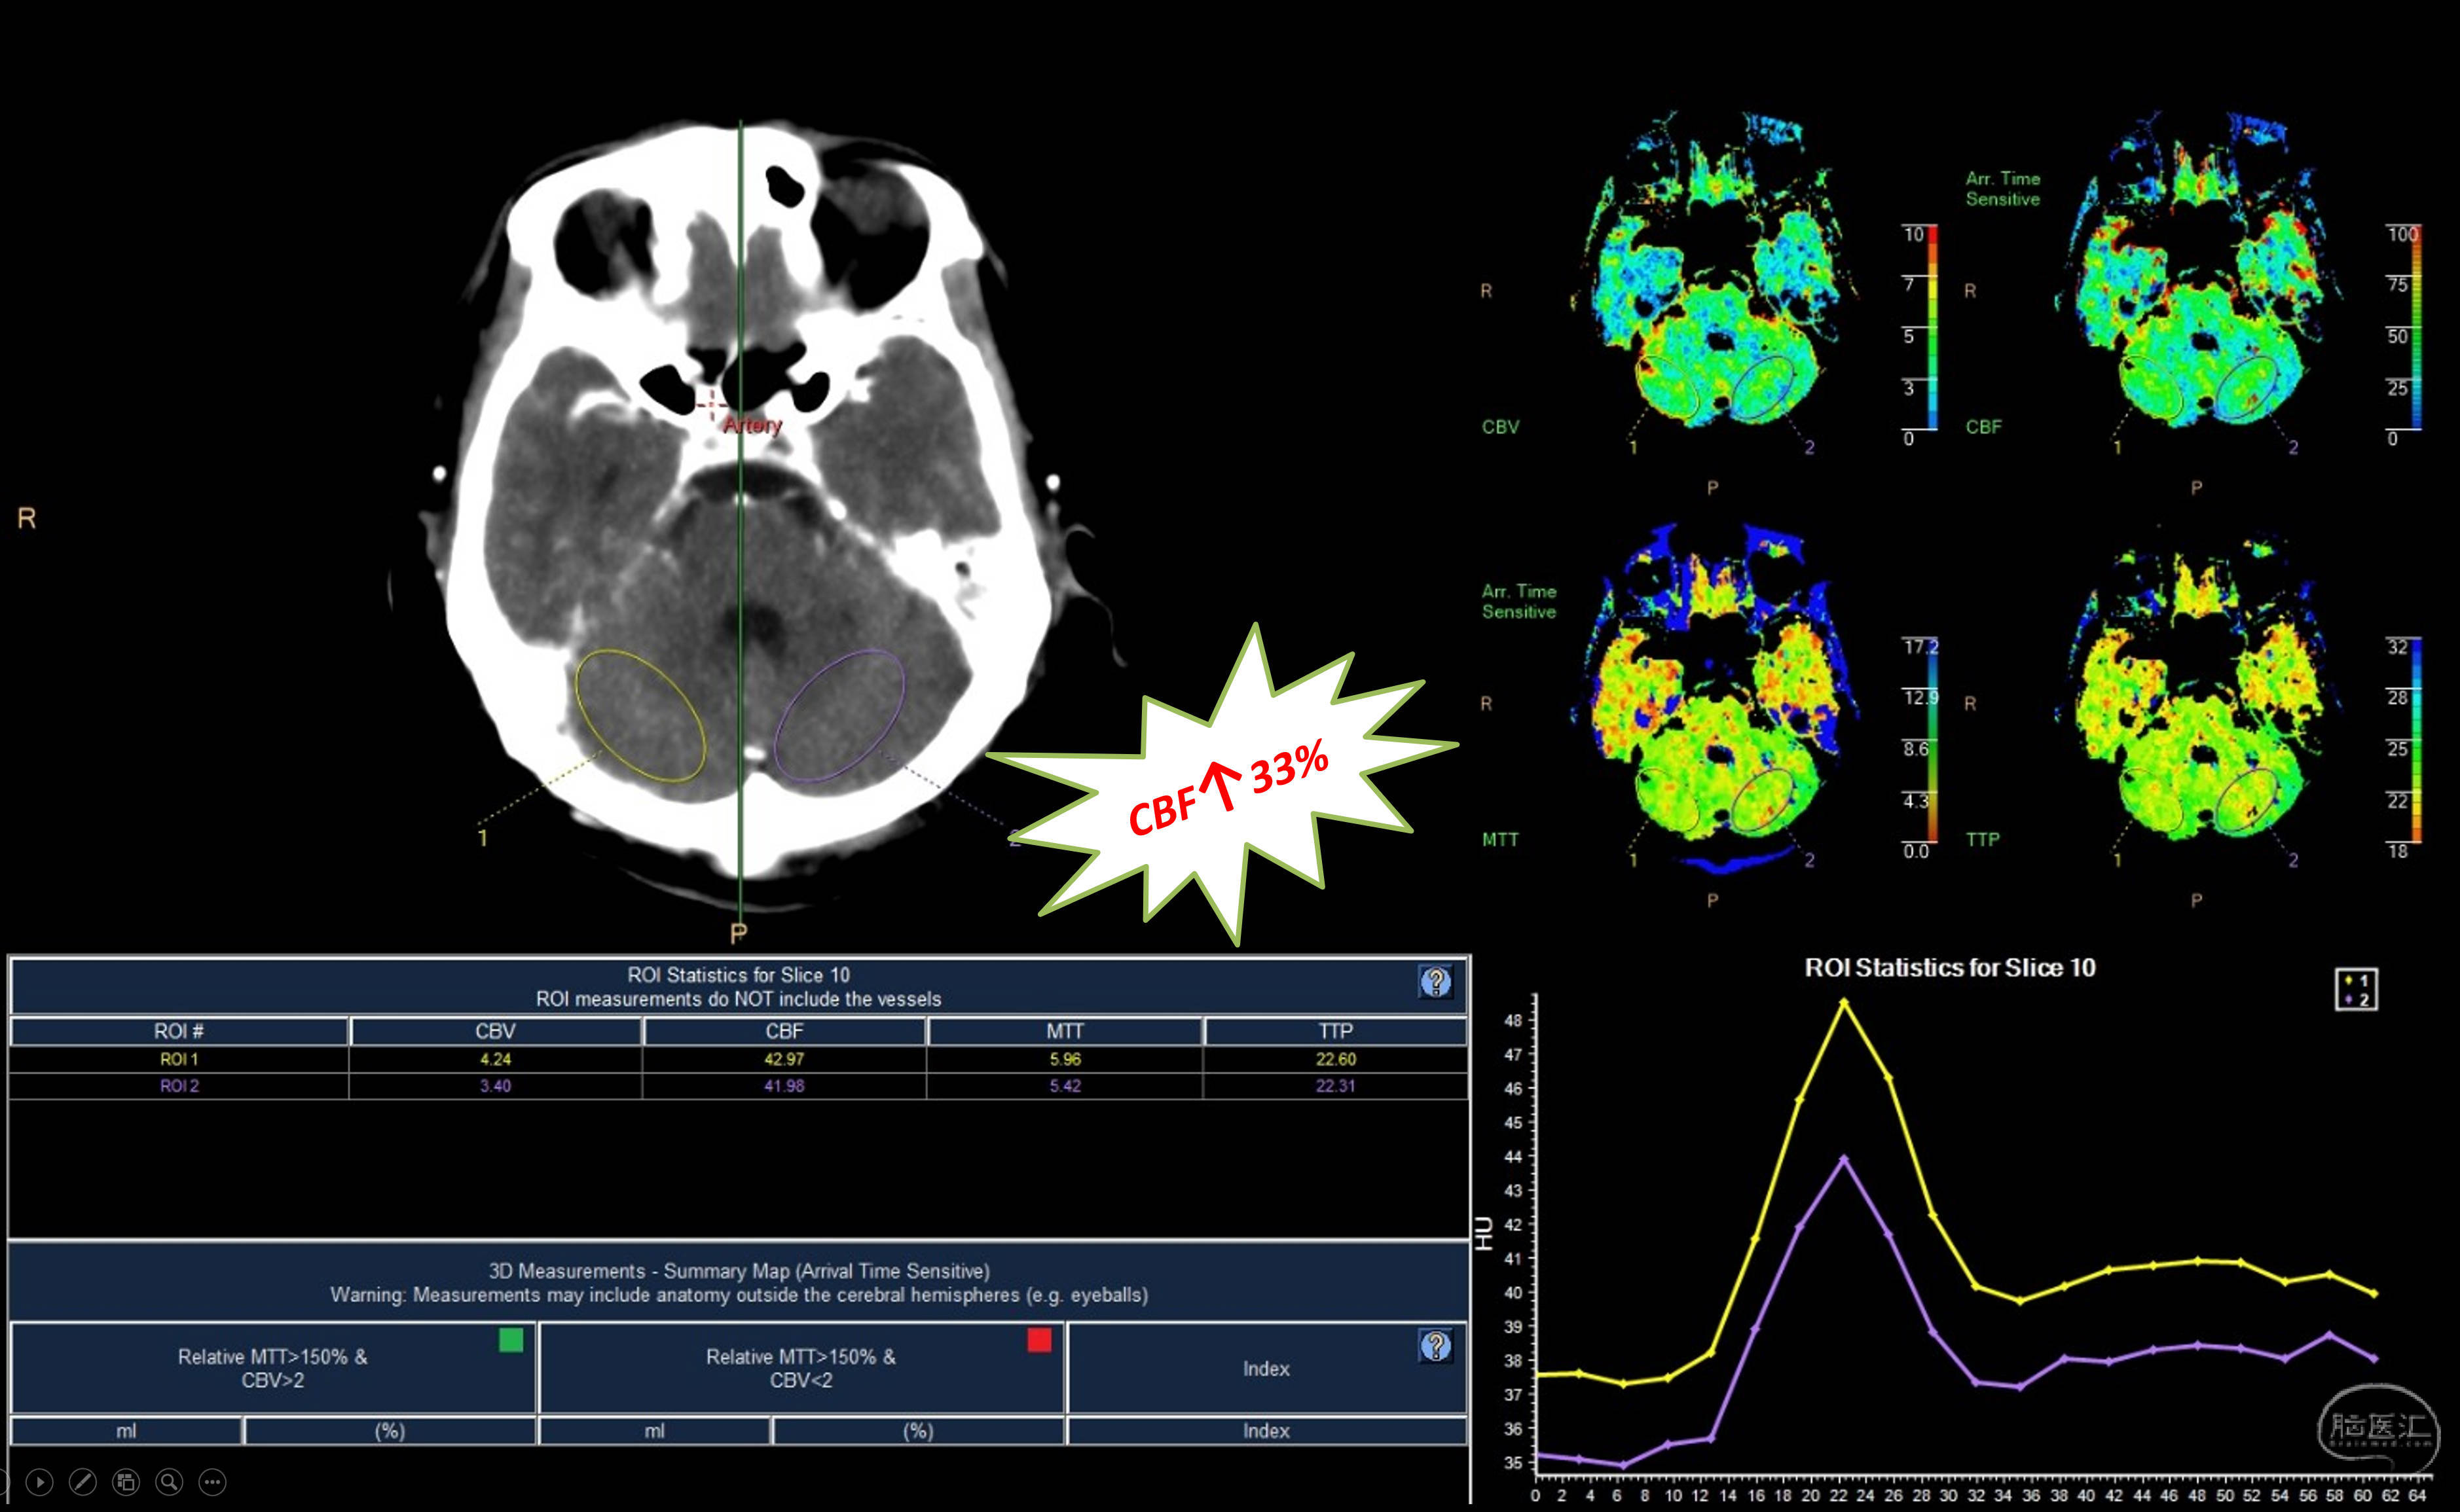The height and width of the screenshot is (1512, 2460).
Task: Click the slideshow next arrow button
Action: pyautogui.click(x=40, y=1482)
